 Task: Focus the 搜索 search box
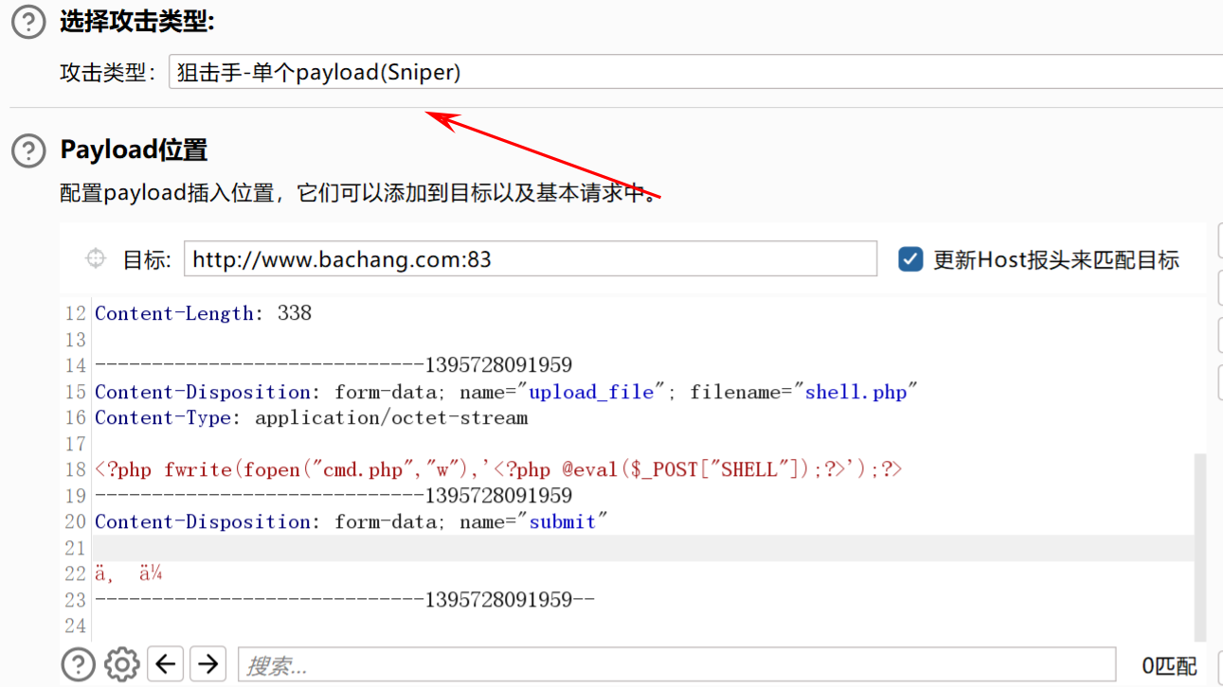[x=676, y=665]
